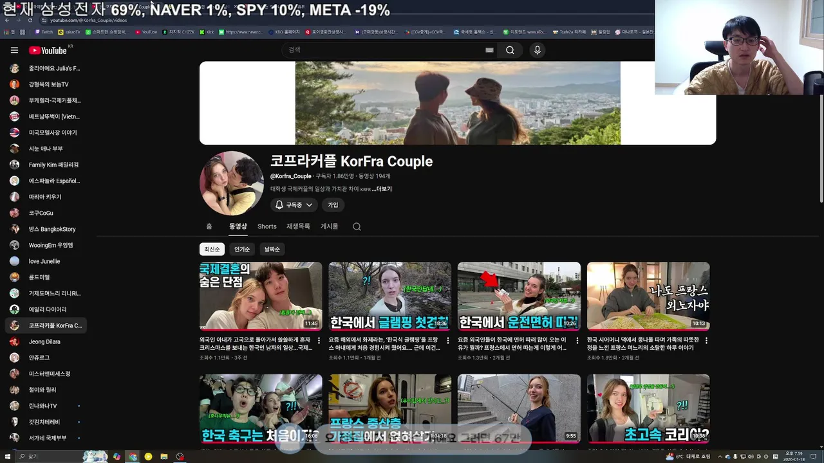Open 에밀리 다이어리 subscription

click(x=46, y=309)
